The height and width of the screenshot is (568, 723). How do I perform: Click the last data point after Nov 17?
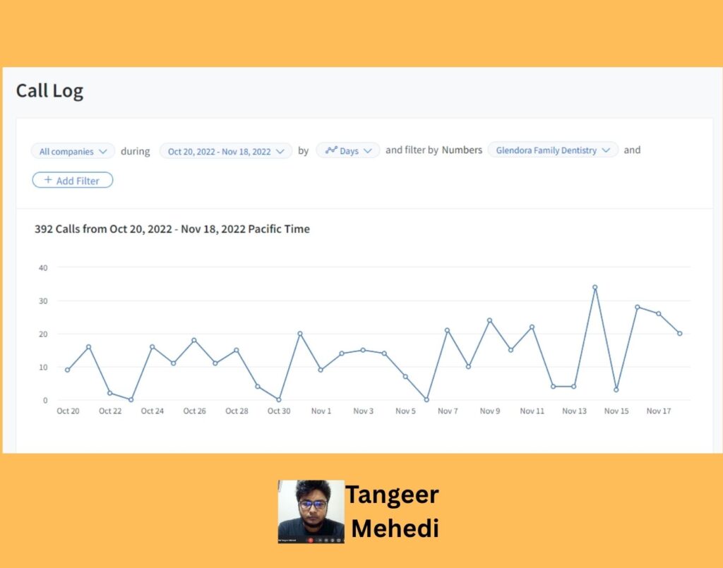(680, 334)
